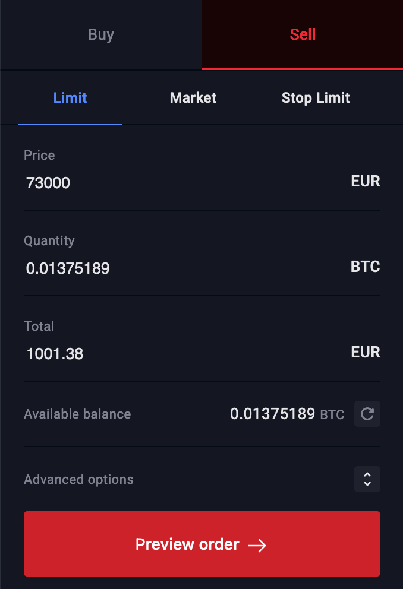Viewport: 403px width, 589px height.
Task: Click the Advanced options chevron icon
Action: (367, 479)
